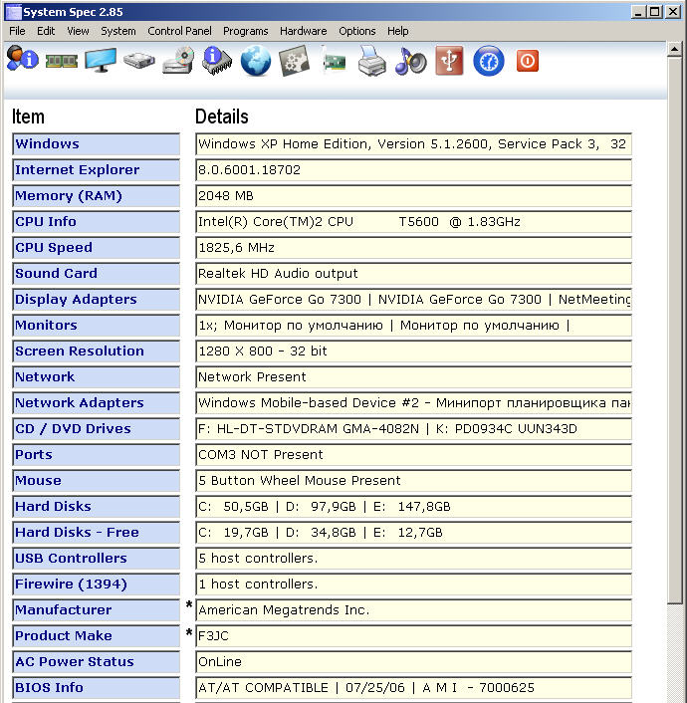687x703 pixels.
Task: Click the printer toolbar icon
Action: click(371, 62)
